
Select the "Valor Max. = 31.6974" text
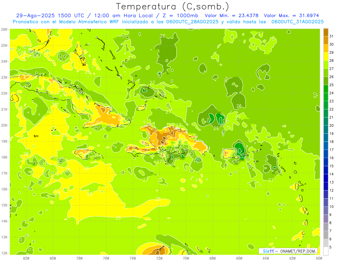pos(292,16)
